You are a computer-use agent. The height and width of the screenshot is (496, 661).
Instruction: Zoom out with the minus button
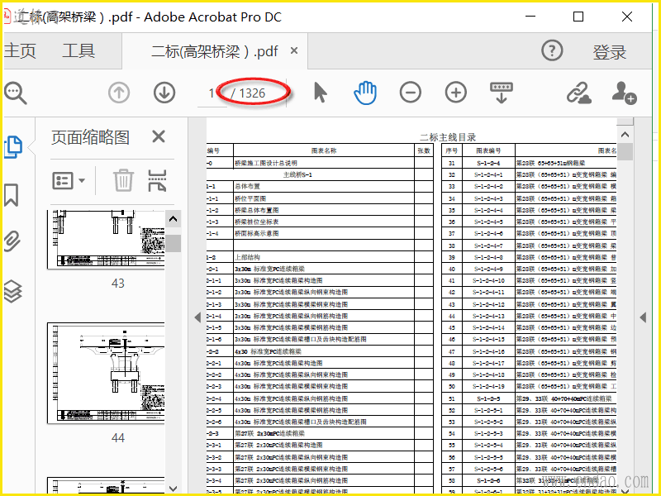click(x=410, y=93)
